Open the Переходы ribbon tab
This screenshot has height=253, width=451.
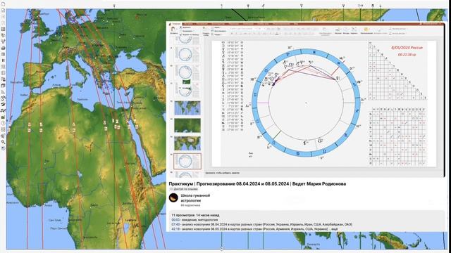(x=234, y=24)
